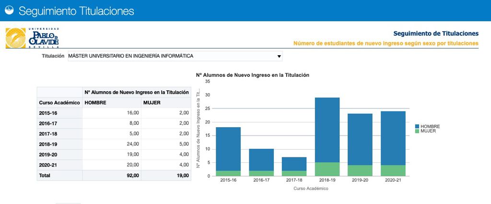The height and width of the screenshot is (204, 491).
Task: Click the Seguimiento de Titulaciones heading
Action: tap(435, 33)
